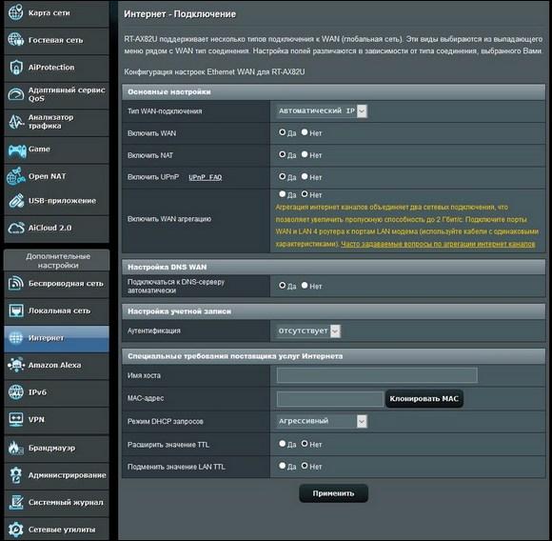
Task: Click the Основные настройки section header
Action: [x=333, y=92]
